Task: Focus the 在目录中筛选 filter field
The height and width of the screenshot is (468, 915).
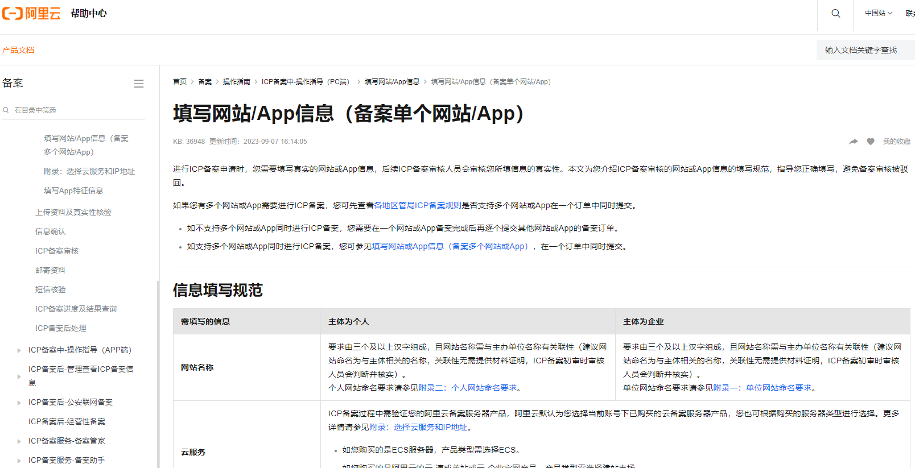Action: tap(74, 110)
